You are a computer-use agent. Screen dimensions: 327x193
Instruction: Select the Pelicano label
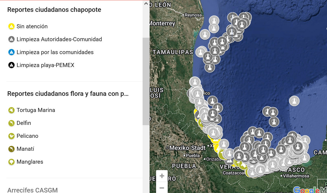(x=28, y=136)
